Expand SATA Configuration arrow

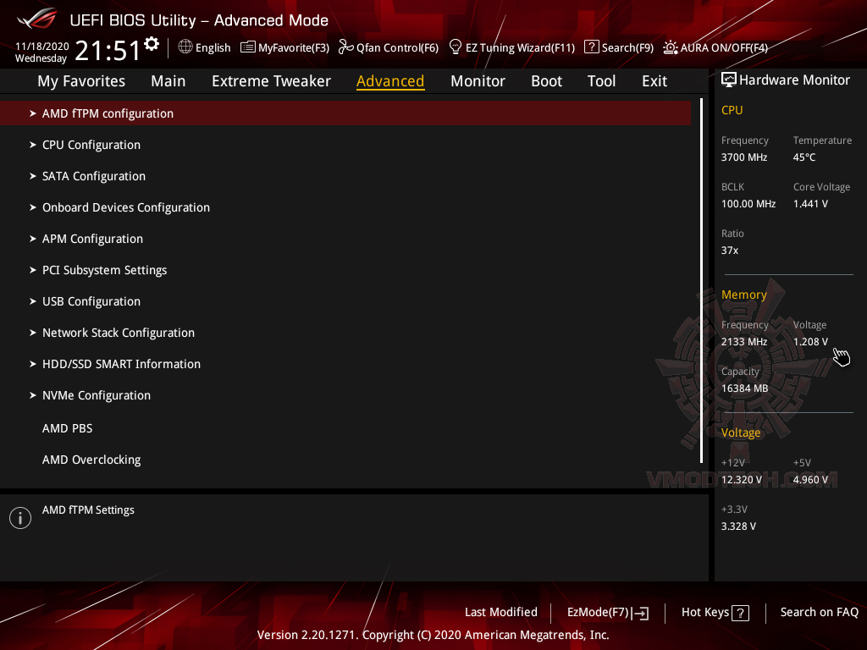point(33,176)
